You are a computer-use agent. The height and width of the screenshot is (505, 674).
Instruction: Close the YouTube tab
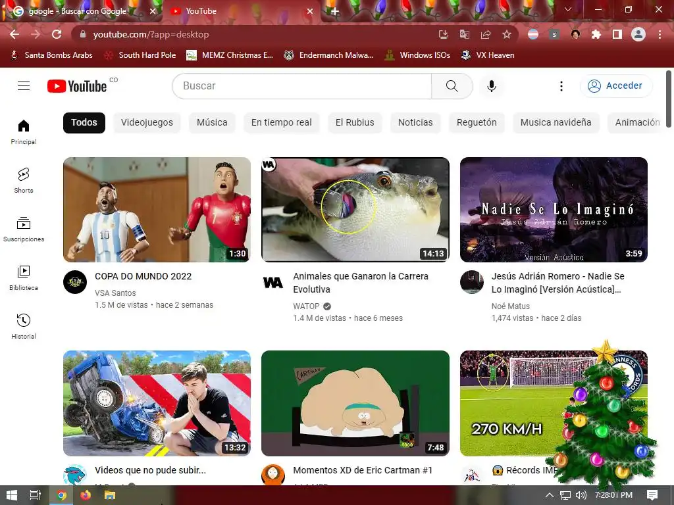pyautogui.click(x=310, y=11)
